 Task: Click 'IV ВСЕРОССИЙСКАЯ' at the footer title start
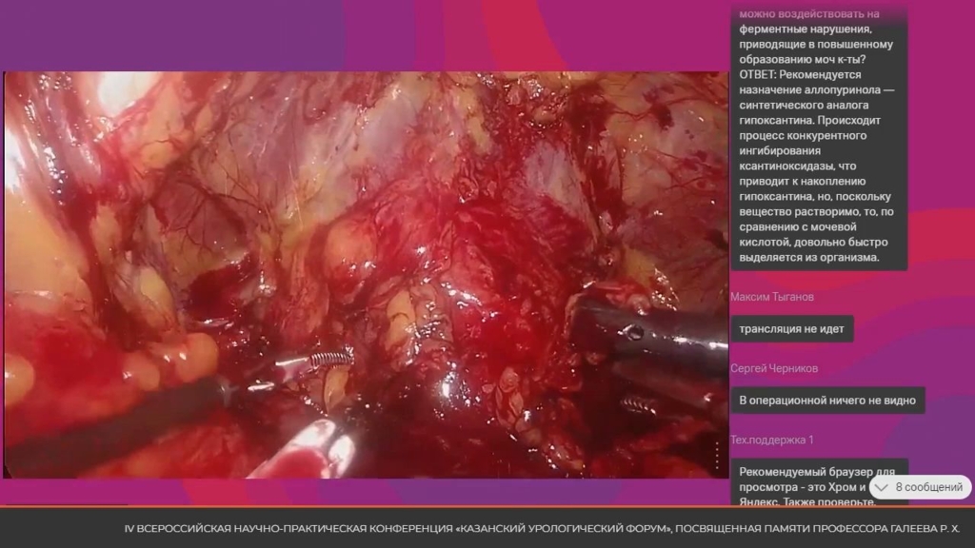pyautogui.click(x=178, y=528)
